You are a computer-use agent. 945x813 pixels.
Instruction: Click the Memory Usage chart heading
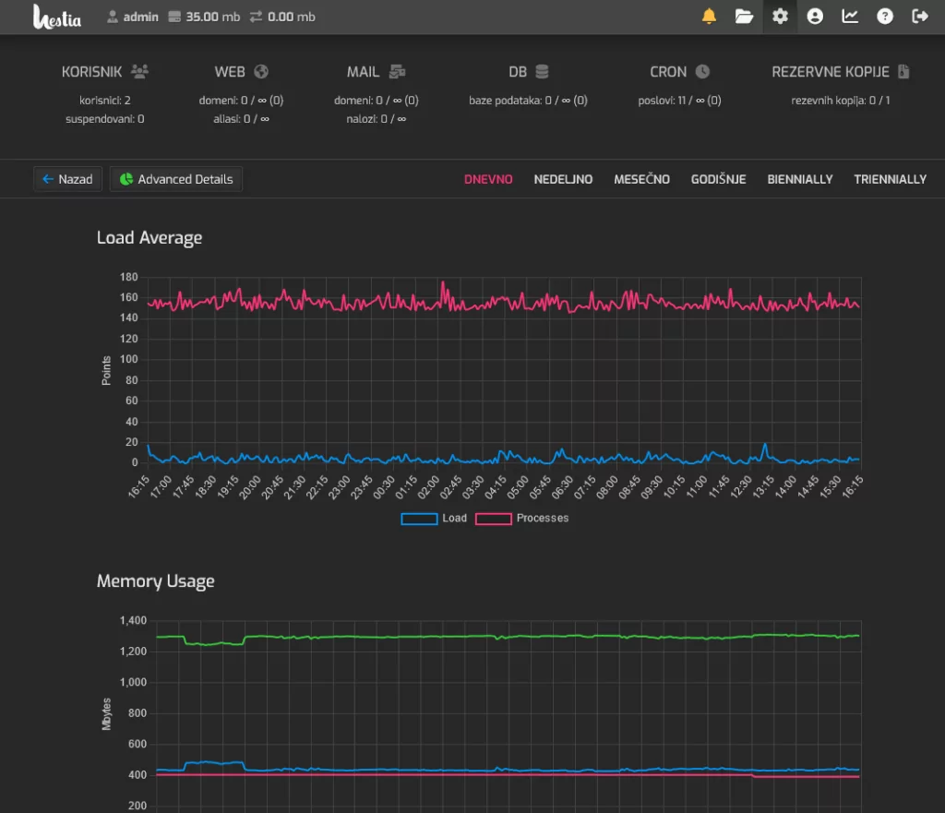click(x=155, y=581)
